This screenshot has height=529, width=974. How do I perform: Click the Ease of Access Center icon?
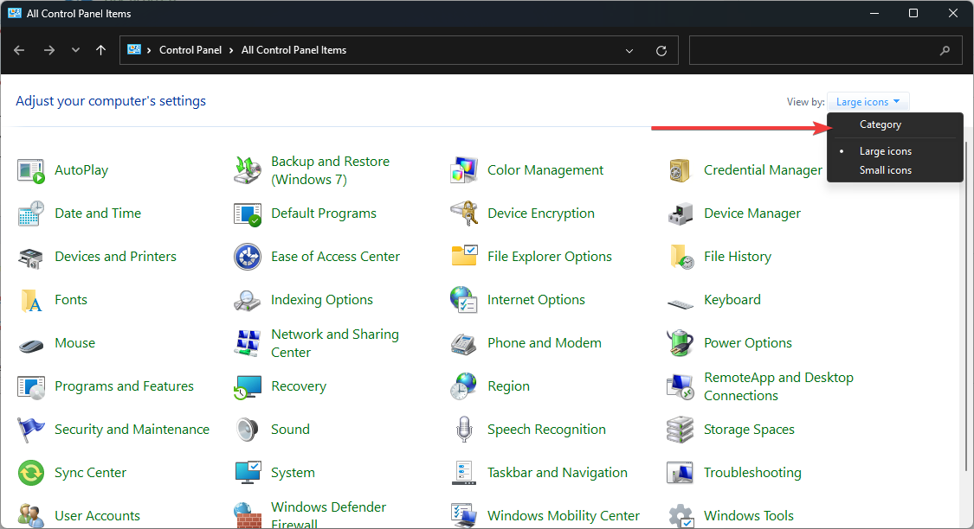[x=248, y=257]
